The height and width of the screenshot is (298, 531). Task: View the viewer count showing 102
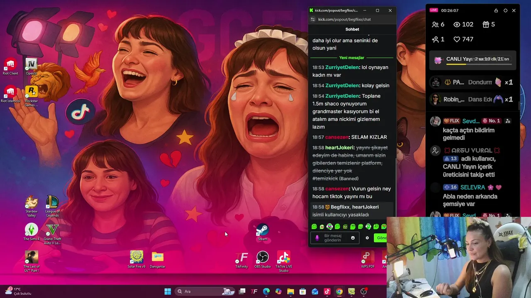463,24
